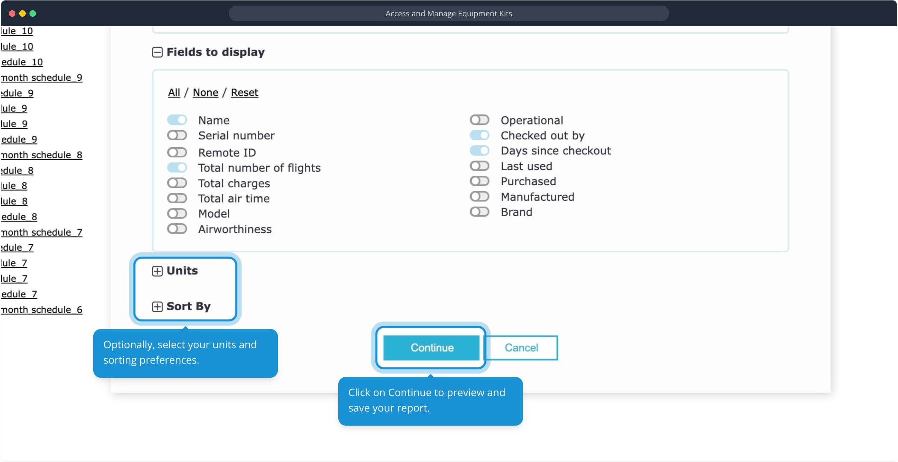The image size is (898, 462).
Task: Disable the Name field toggle
Action: point(177,120)
